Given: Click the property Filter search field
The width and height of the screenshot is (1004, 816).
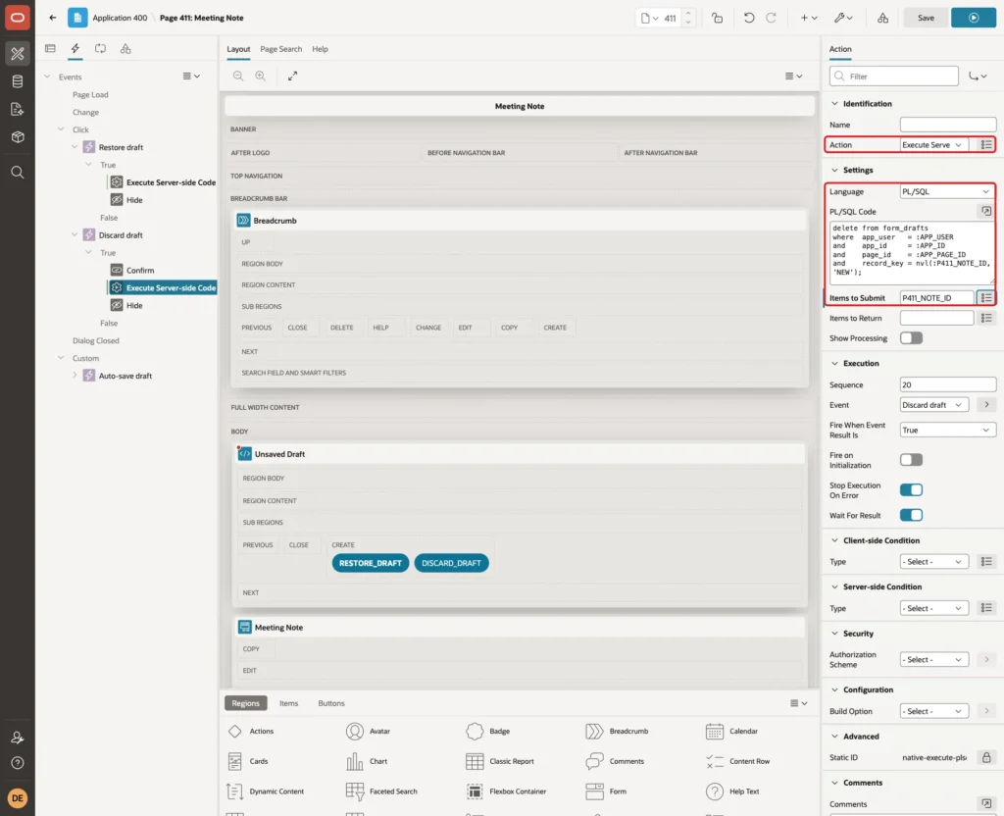Looking at the screenshot, I should 894,76.
